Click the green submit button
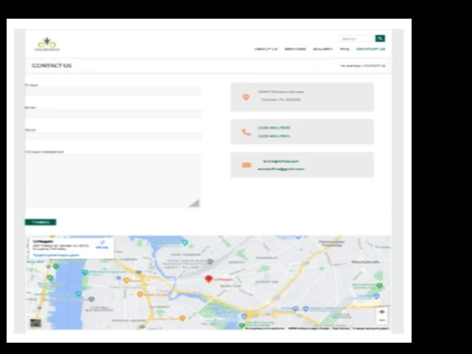 coord(40,222)
